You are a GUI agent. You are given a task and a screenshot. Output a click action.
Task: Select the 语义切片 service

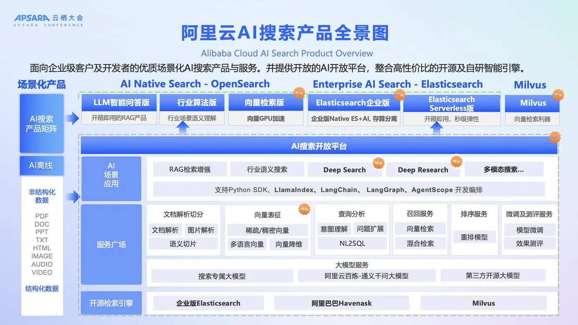tap(183, 244)
